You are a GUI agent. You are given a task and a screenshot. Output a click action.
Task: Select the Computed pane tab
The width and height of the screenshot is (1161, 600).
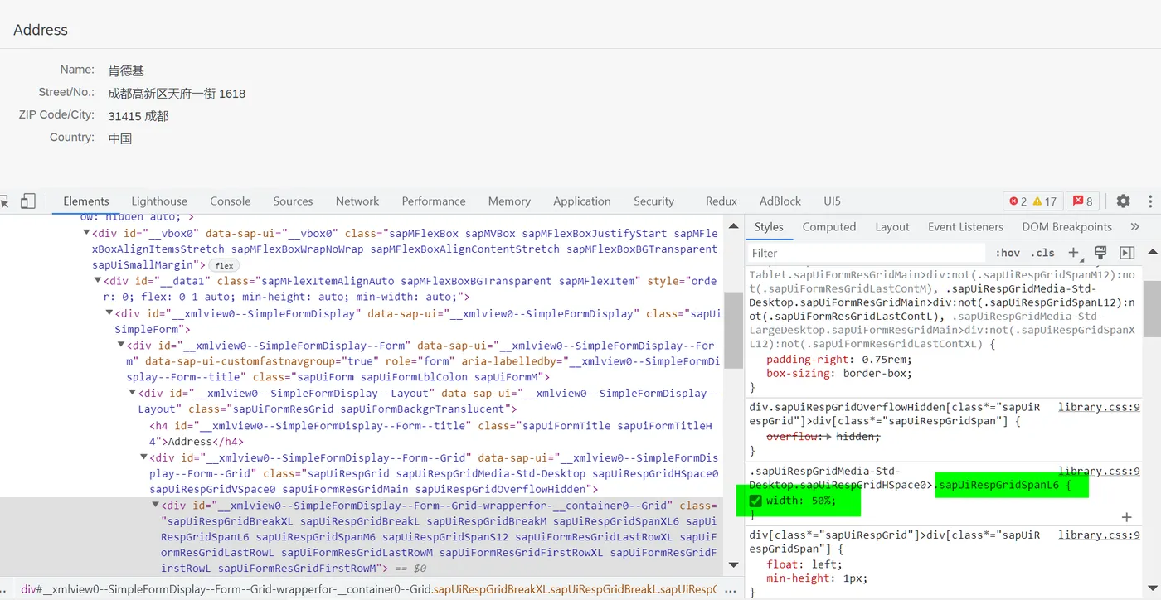[x=829, y=227]
